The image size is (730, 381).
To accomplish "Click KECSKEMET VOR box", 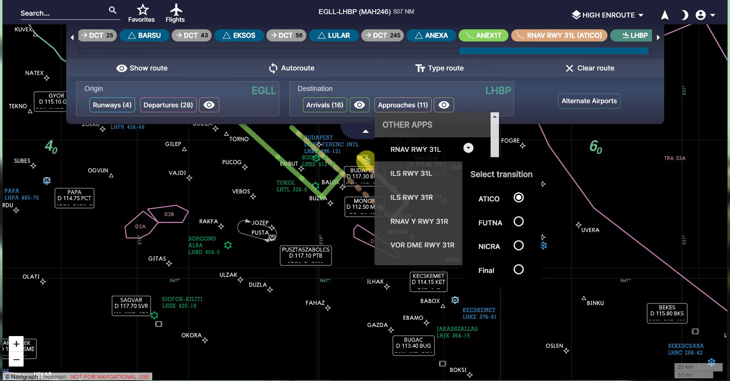I will (429, 282).
